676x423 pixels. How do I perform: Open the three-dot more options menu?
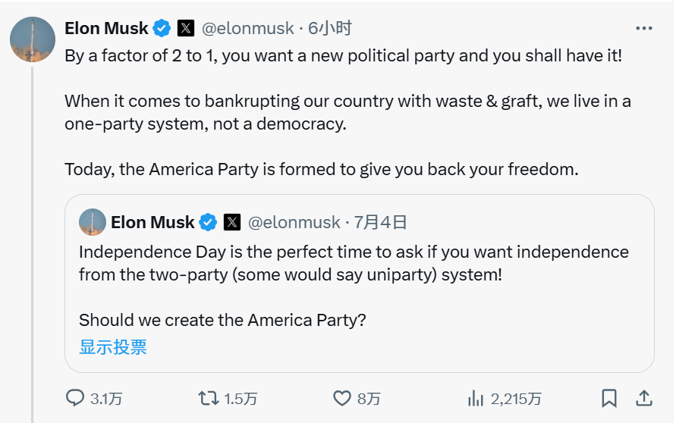click(x=643, y=29)
